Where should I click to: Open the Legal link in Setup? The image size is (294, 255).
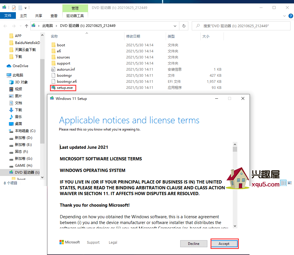coord(113,243)
